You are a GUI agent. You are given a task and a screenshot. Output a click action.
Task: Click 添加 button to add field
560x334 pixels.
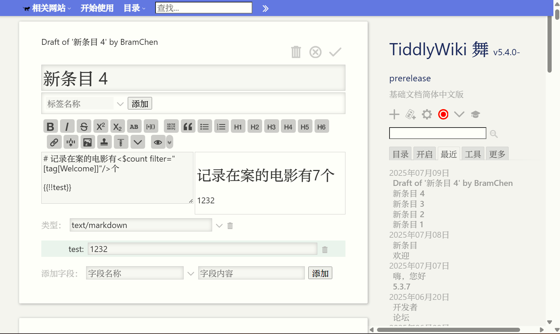coord(320,273)
